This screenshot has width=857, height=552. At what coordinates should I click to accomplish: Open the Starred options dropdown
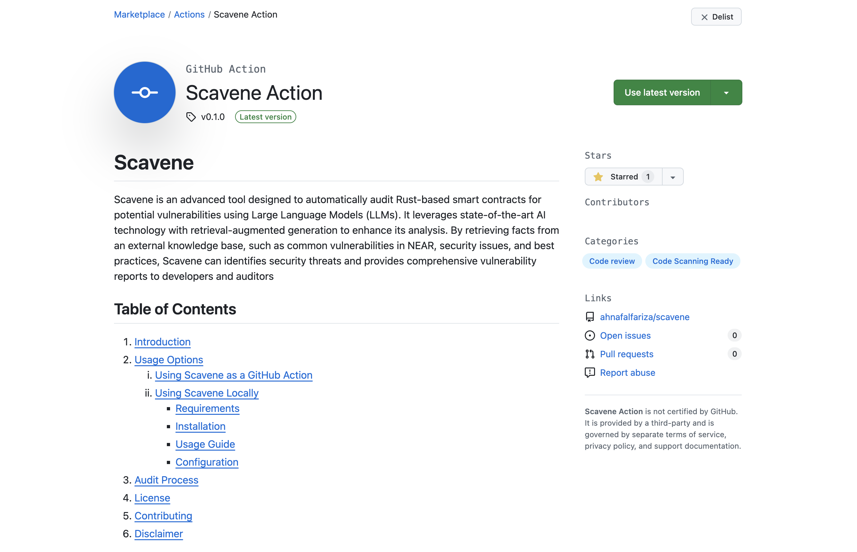(673, 176)
